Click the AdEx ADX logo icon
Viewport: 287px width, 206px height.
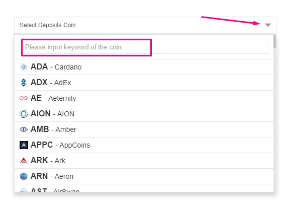click(24, 83)
